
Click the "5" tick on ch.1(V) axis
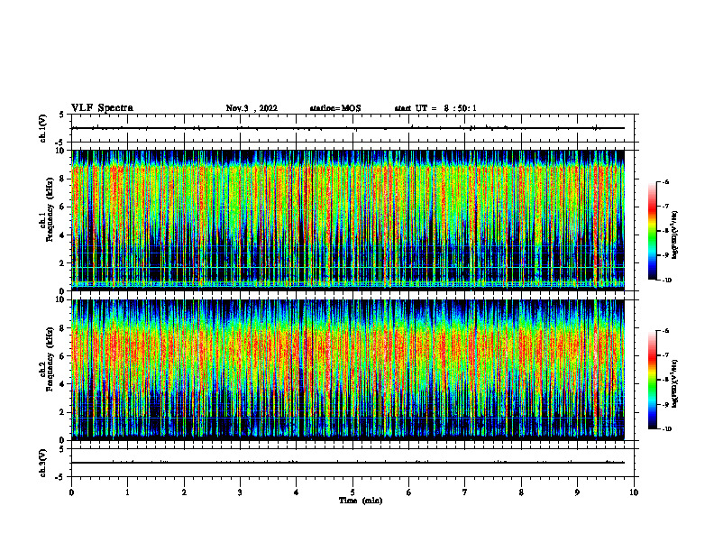pos(62,115)
